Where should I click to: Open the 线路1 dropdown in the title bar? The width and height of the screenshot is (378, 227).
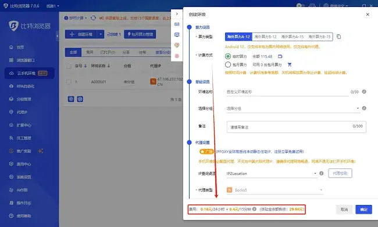(x=53, y=6)
